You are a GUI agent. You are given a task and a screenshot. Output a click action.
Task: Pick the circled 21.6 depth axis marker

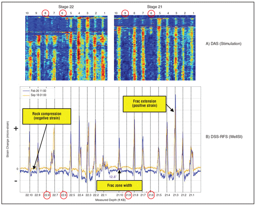(151, 195)
